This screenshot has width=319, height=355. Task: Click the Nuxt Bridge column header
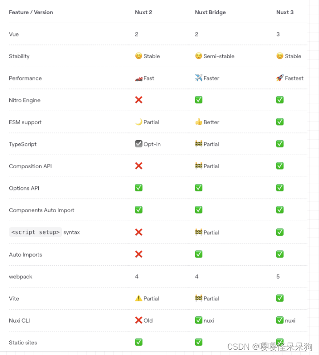[210, 12]
